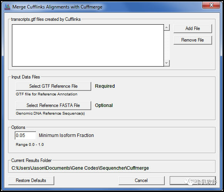The width and height of the screenshot is (224, 192).
Task: Click Restore Defaults button
Action: tap(31, 180)
